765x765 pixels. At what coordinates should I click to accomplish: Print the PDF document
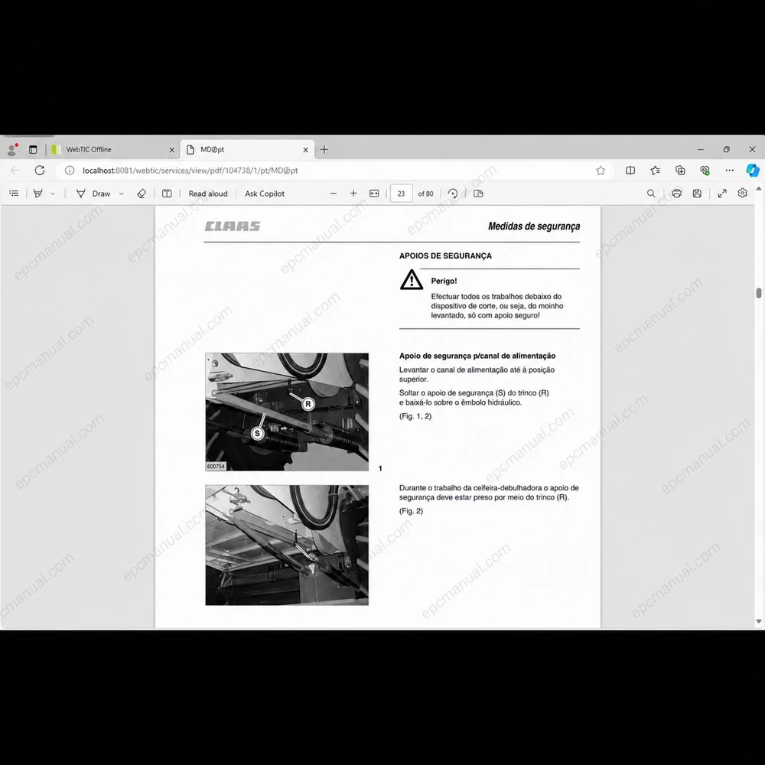click(x=676, y=194)
